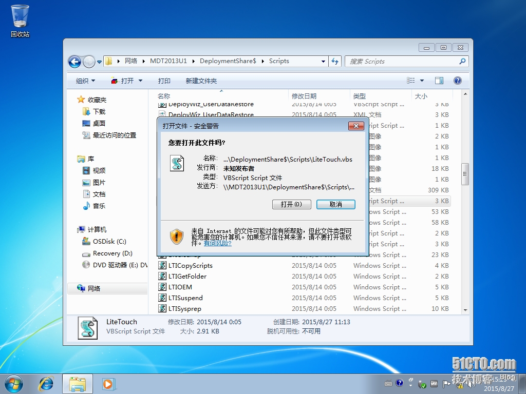Click 打印 in the toolbar
526x394 pixels.
[x=164, y=81]
